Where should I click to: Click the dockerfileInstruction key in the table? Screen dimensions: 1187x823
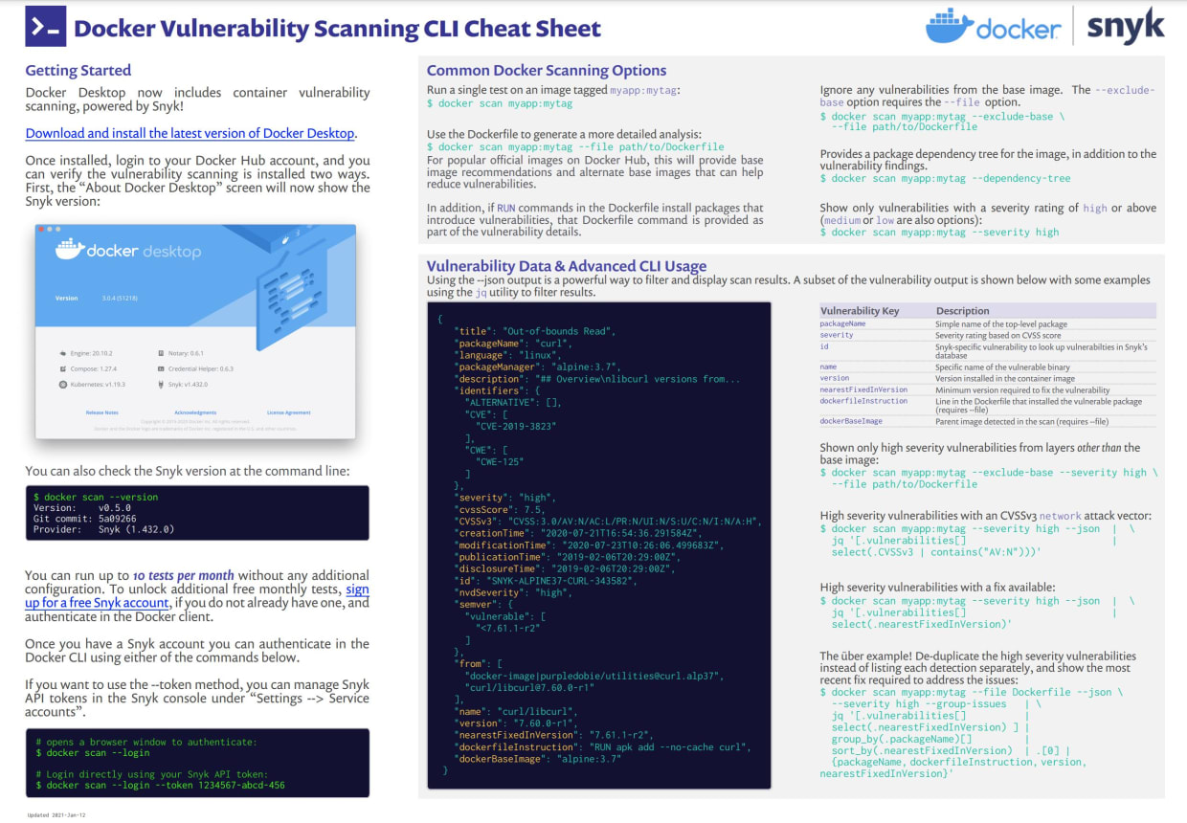tap(863, 401)
